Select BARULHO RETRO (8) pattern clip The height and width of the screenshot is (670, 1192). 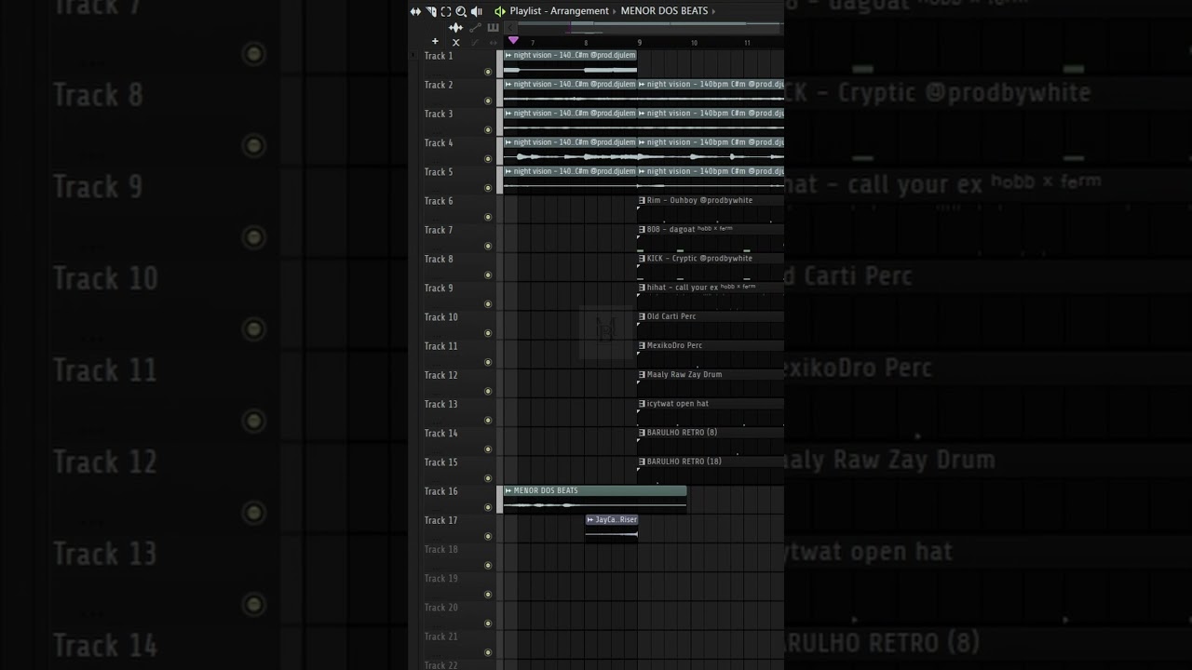(711, 441)
